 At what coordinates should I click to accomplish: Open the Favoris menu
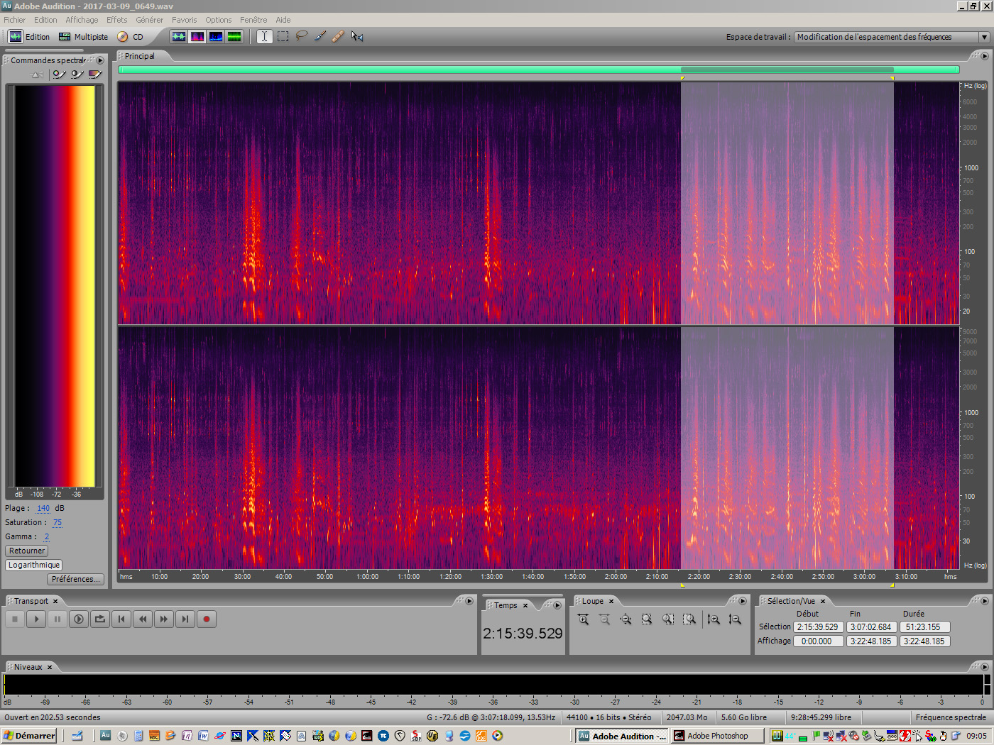(184, 20)
